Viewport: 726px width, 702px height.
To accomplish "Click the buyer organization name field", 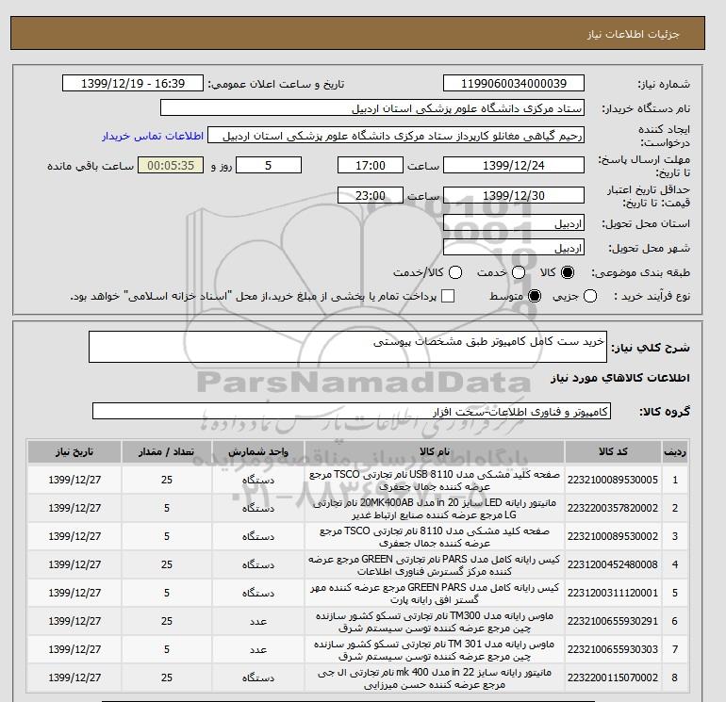I will (372, 107).
